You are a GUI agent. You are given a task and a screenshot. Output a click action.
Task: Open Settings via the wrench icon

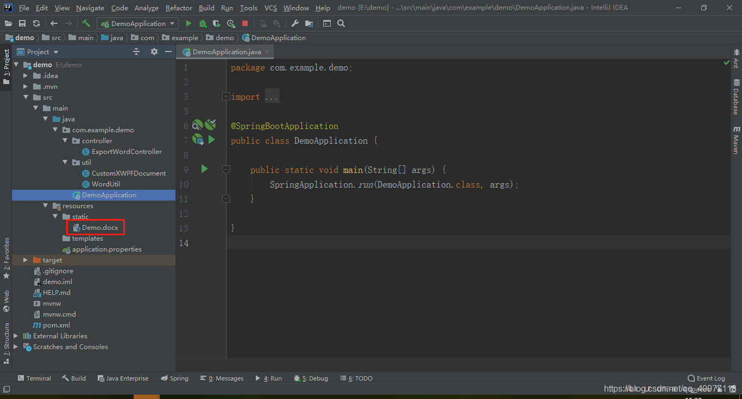295,23
